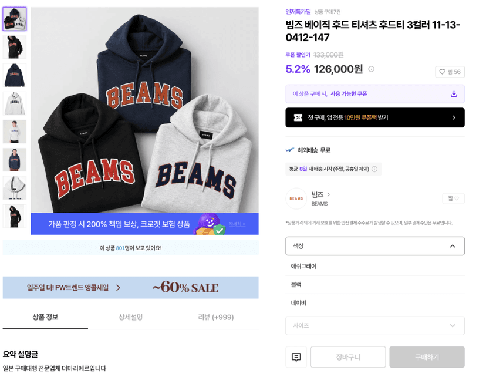Open the 사이즈 size dropdown
This screenshot has width=486, height=377.
click(x=374, y=325)
